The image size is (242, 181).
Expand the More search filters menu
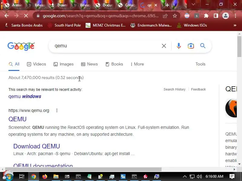tap(137, 64)
